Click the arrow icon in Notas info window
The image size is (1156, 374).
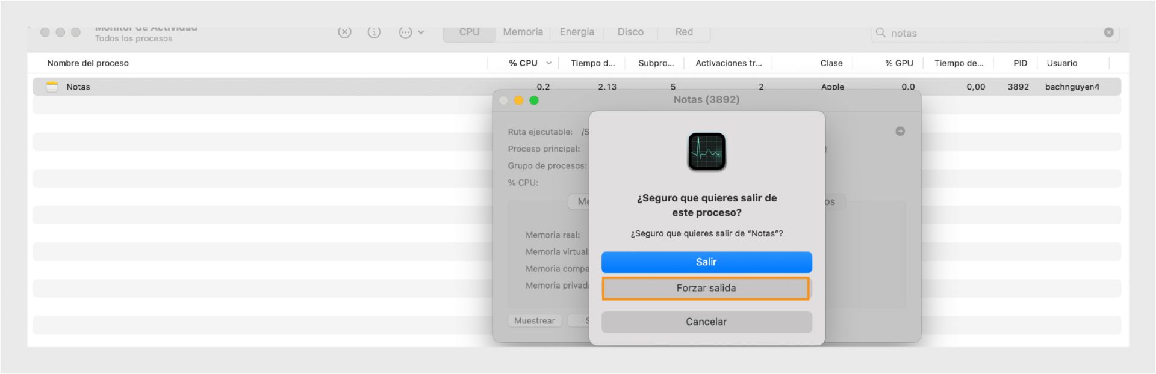coord(900,131)
